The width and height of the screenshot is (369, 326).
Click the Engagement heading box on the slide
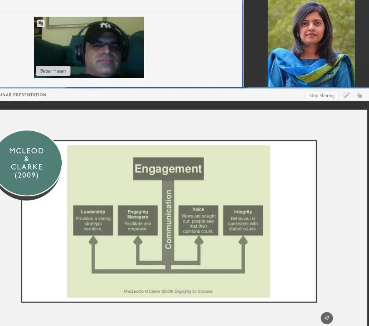pyautogui.click(x=168, y=169)
